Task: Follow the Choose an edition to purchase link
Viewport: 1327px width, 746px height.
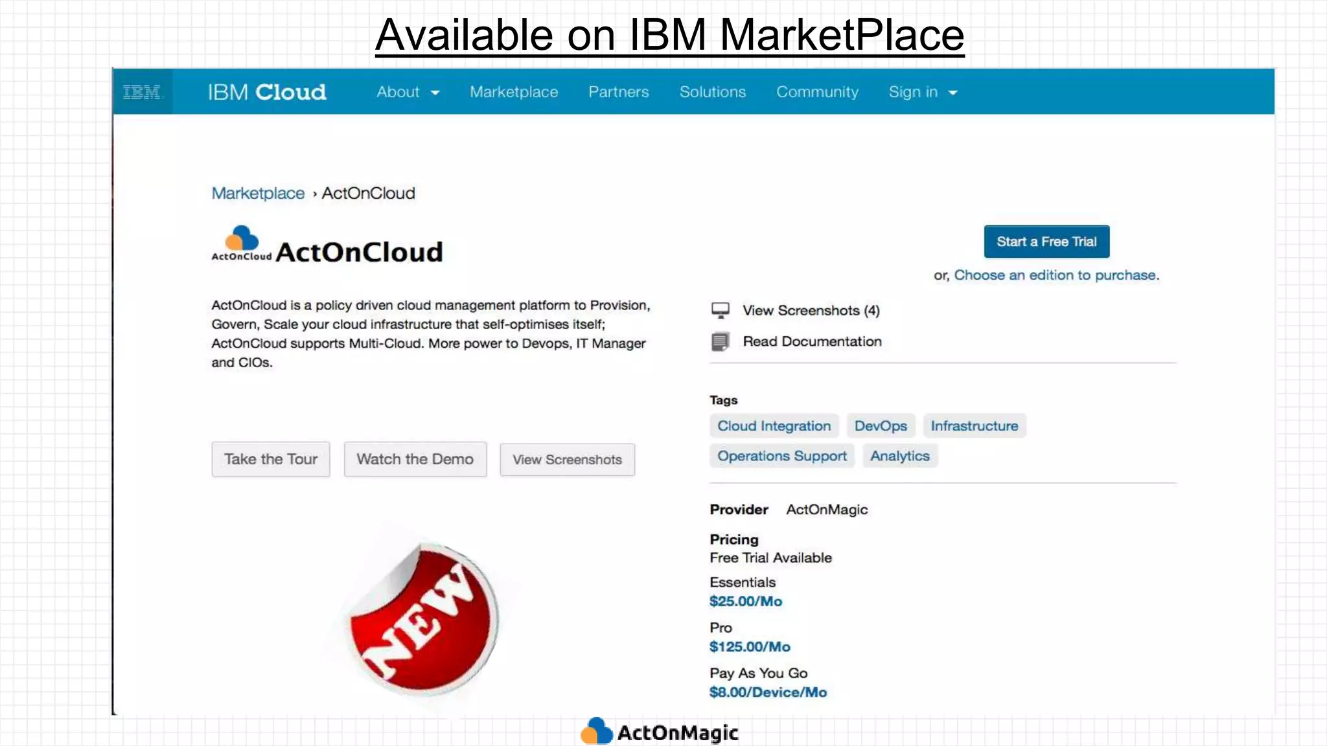Action: point(1056,275)
